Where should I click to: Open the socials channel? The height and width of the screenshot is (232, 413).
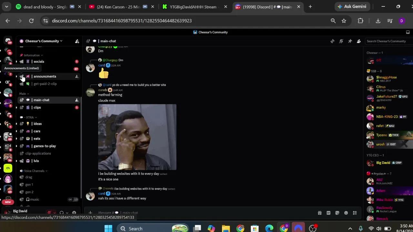tap(48, 62)
